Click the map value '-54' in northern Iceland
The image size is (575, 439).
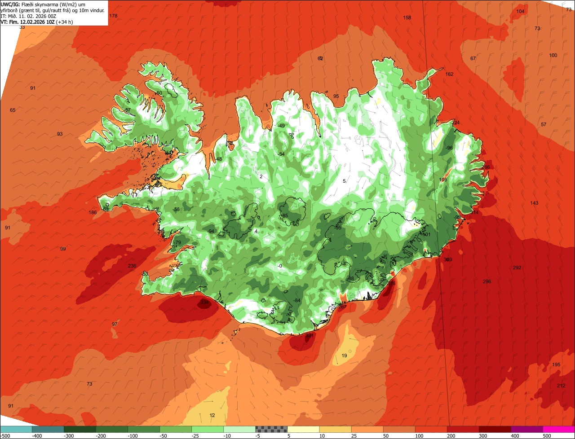pos(282,154)
